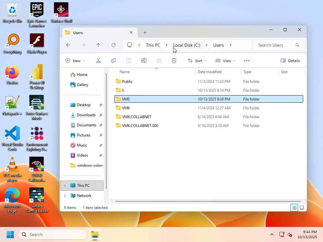This screenshot has width=323, height=242.
Task: Launch Firefox from desktop
Action: pyautogui.click(x=12, y=74)
